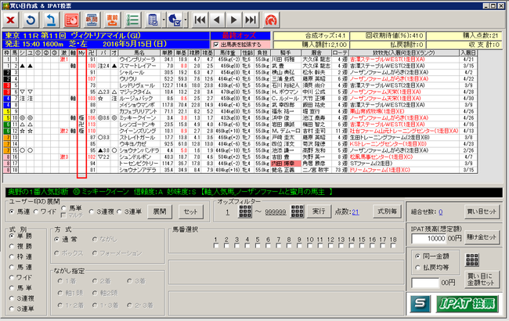Image resolution: width=509 pixels, height=321 pixels.
Task: Go to the next race arrow
Action: point(233,20)
